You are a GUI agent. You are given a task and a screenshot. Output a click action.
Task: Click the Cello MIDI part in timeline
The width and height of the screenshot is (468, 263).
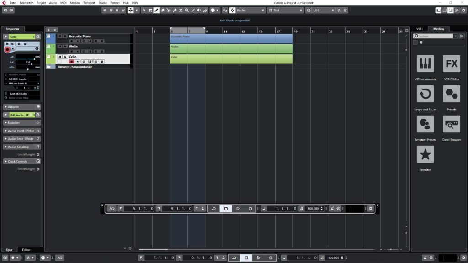click(231, 59)
